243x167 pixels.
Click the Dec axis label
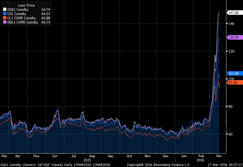166,156
